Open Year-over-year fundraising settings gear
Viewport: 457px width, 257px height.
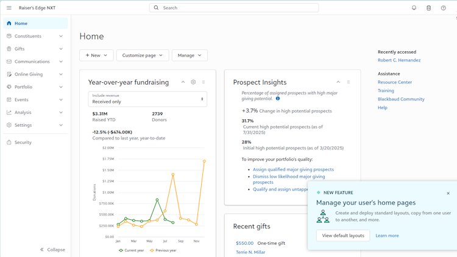click(193, 82)
